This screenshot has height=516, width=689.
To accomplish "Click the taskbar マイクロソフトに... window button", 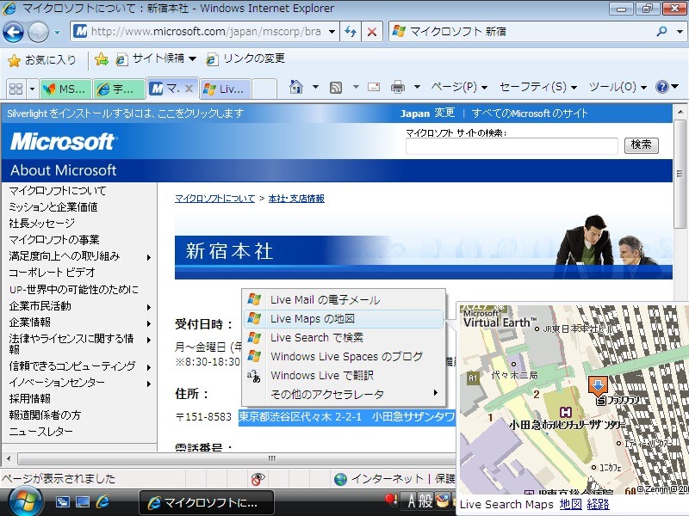I will (x=207, y=502).
